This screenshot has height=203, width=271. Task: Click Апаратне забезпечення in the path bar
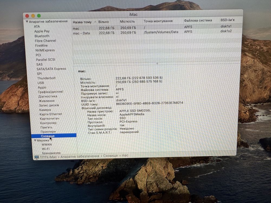[80, 156]
